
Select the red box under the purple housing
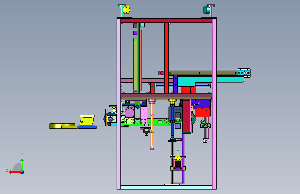[x=203, y=112]
